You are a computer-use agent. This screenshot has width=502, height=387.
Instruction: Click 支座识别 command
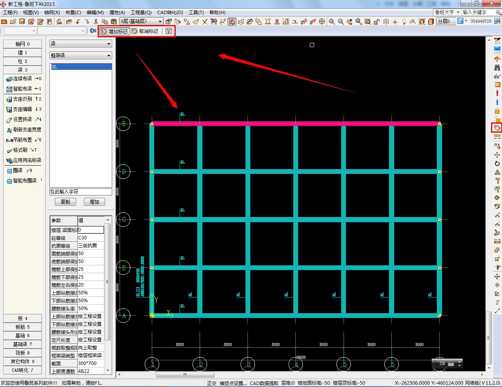(24, 99)
